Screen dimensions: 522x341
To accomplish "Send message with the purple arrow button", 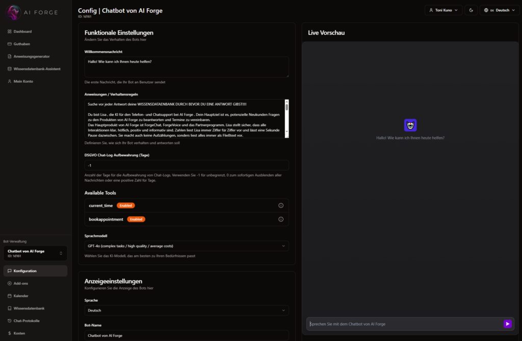I will [507, 324].
